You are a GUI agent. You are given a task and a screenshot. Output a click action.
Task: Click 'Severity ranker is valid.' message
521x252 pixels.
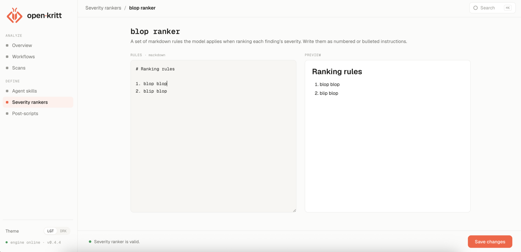(x=117, y=242)
